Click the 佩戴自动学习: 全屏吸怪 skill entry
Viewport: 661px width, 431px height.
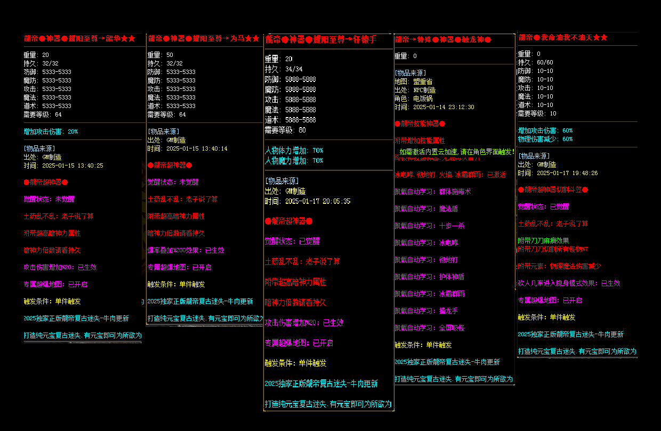tap(429, 328)
